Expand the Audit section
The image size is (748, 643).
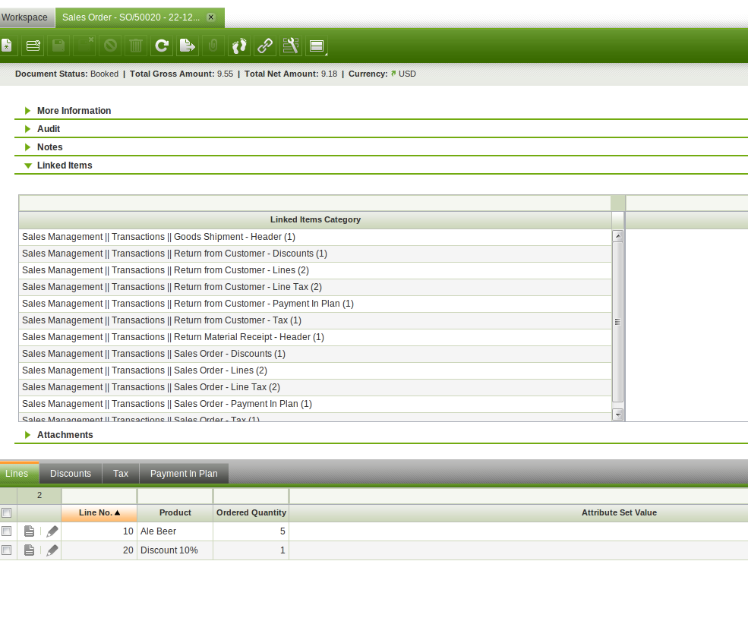(x=49, y=129)
